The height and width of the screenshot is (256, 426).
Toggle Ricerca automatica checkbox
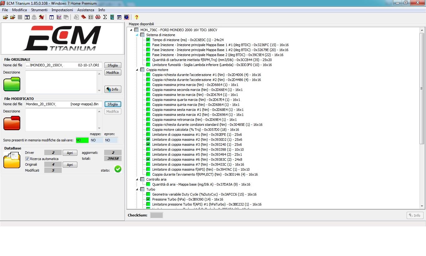[x=27, y=159]
